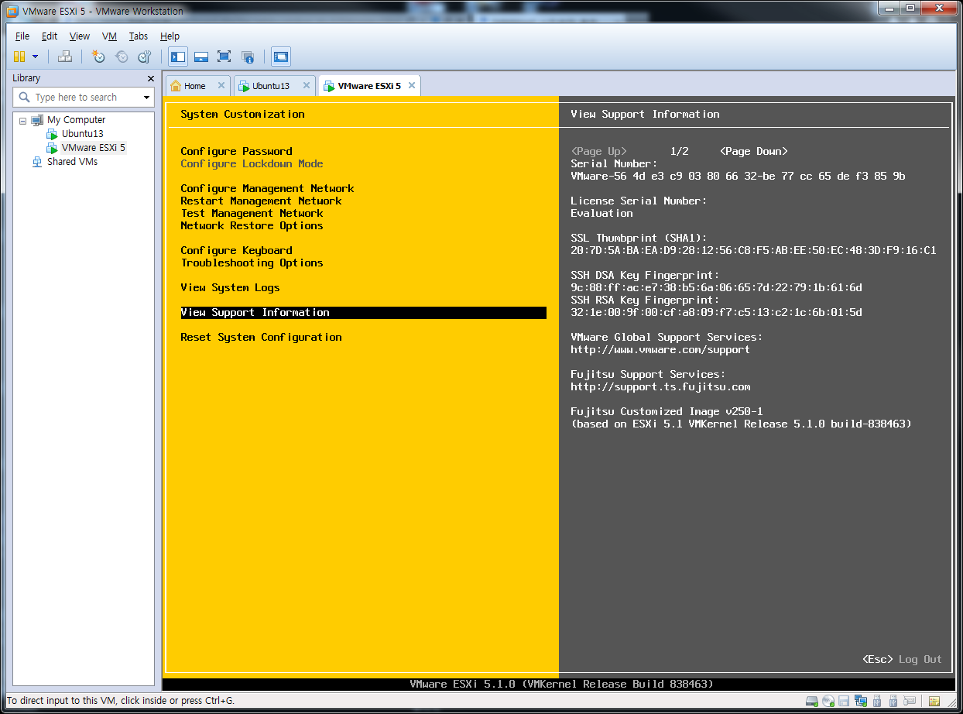Close the Library panel
This screenshot has height=714, width=963.
151,78
